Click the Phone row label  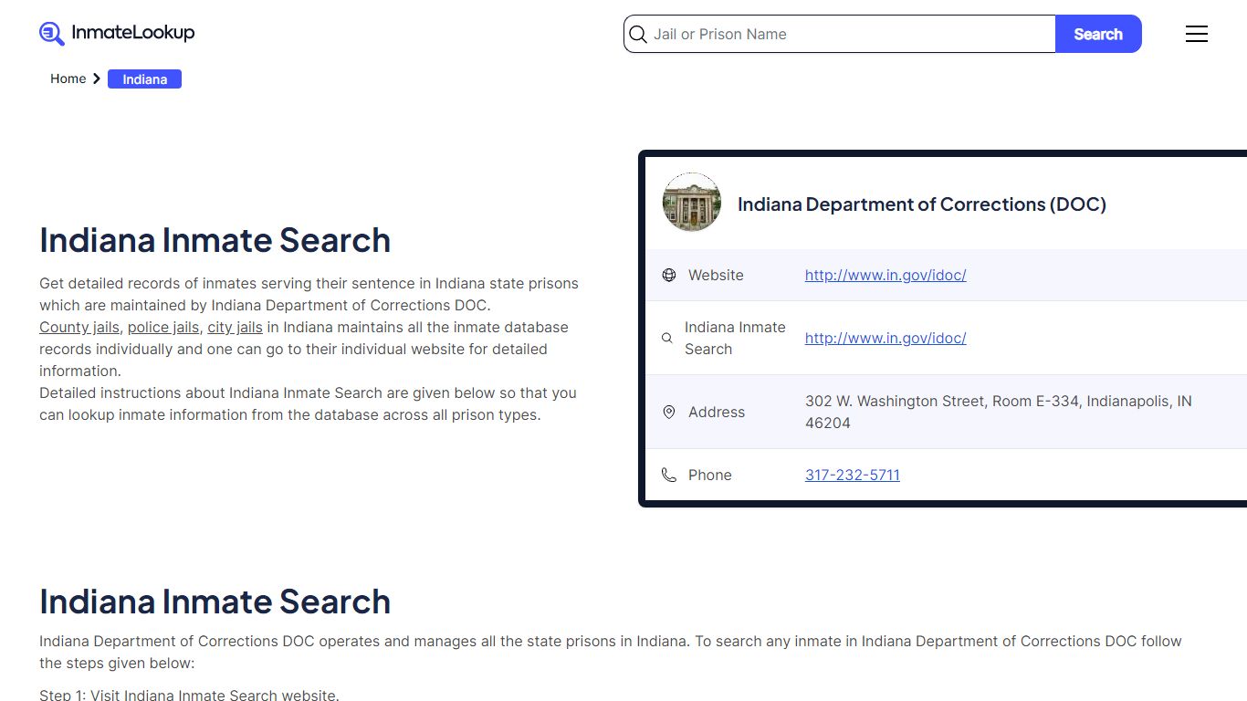tap(710, 475)
